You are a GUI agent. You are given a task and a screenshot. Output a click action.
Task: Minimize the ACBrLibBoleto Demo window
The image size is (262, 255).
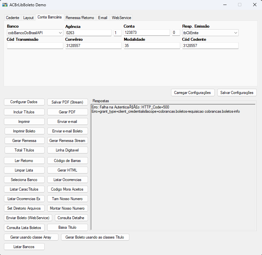pyautogui.click(x=225, y=5)
